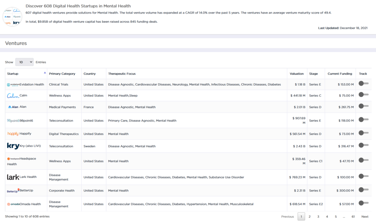Image resolution: width=376 pixels, height=222 pixels.
Task: Sort table by Valuation header
Action: 297,74
